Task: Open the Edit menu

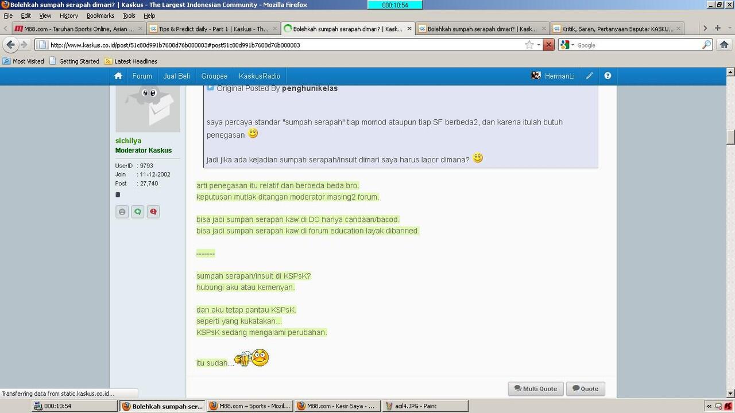Action: pyautogui.click(x=26, y=15)
